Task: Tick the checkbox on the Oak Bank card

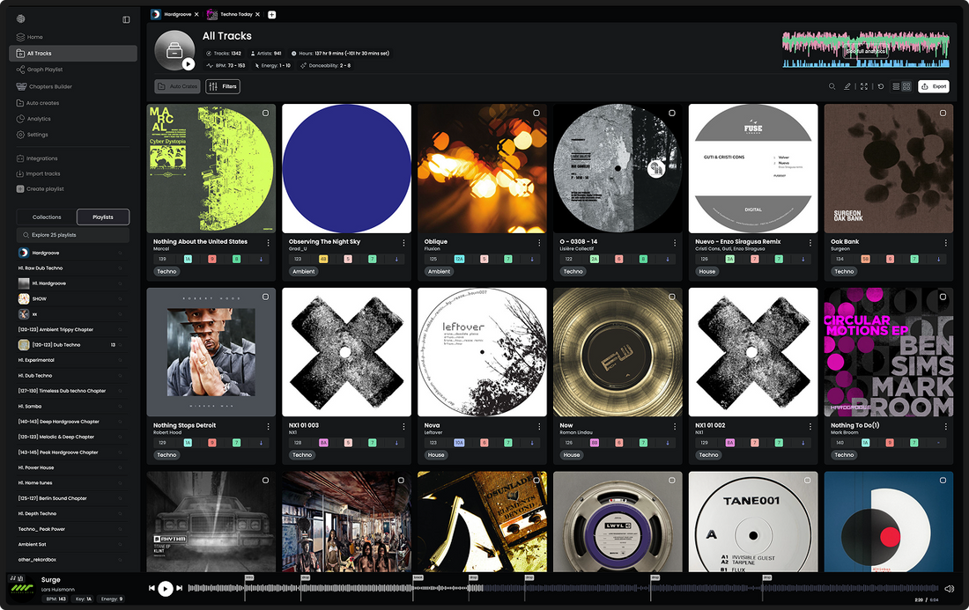Action: [943, 113]
